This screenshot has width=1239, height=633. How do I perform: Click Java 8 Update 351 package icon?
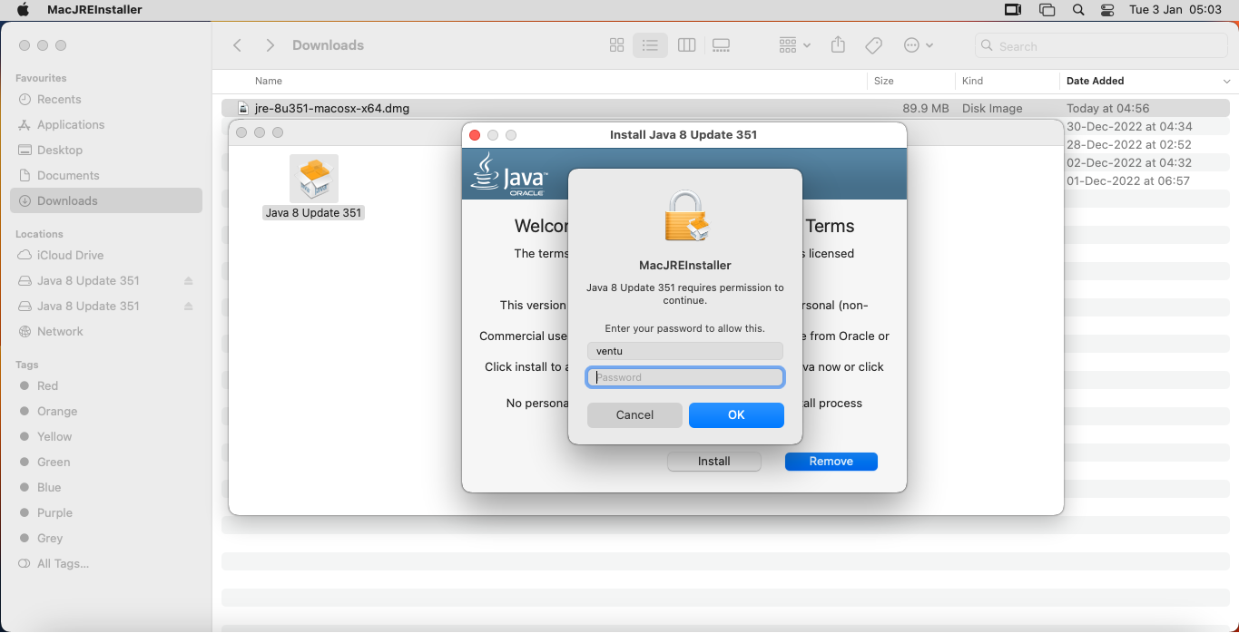314,179
